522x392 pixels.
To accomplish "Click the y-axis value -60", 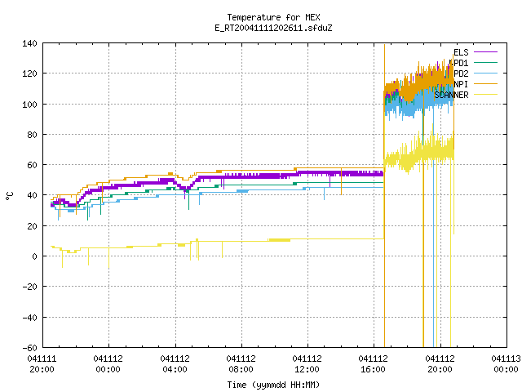I will pyautogui.click(x=29, y=348).
